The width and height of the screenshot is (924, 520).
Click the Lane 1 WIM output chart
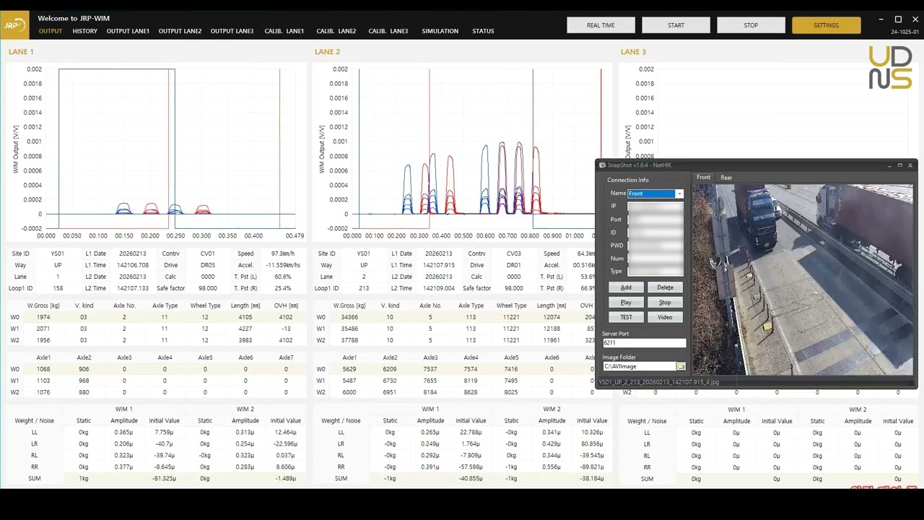coord(157,153)
